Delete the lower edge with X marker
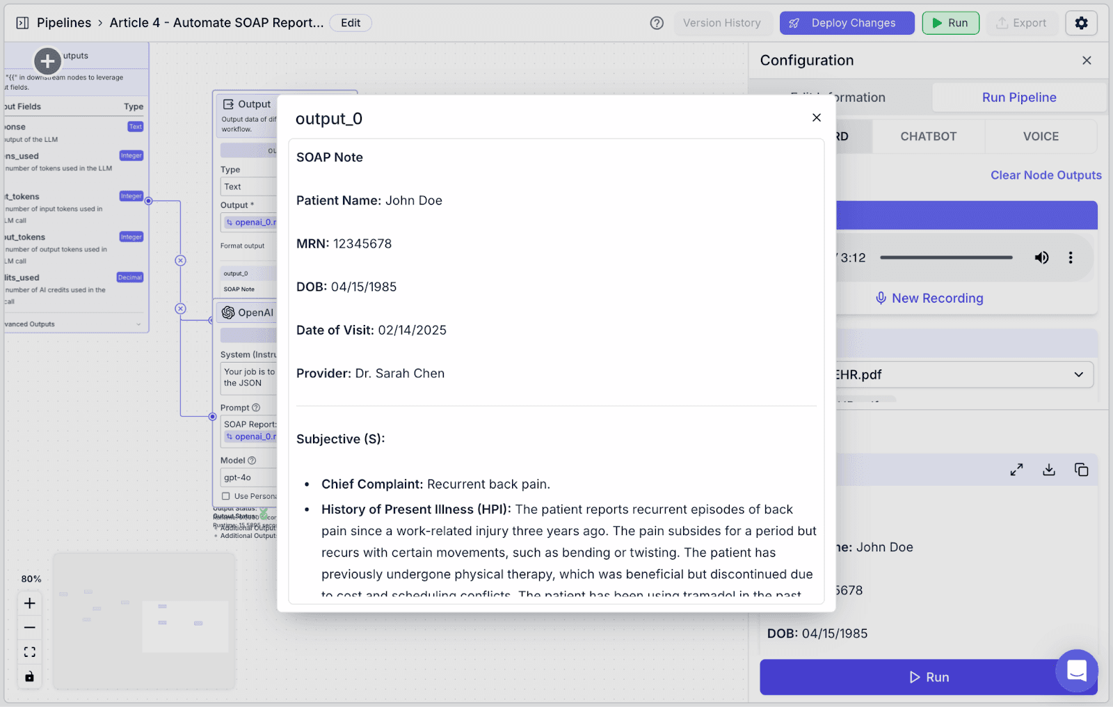The width and height of the screenshot is (1113, 707). (180, 308)
